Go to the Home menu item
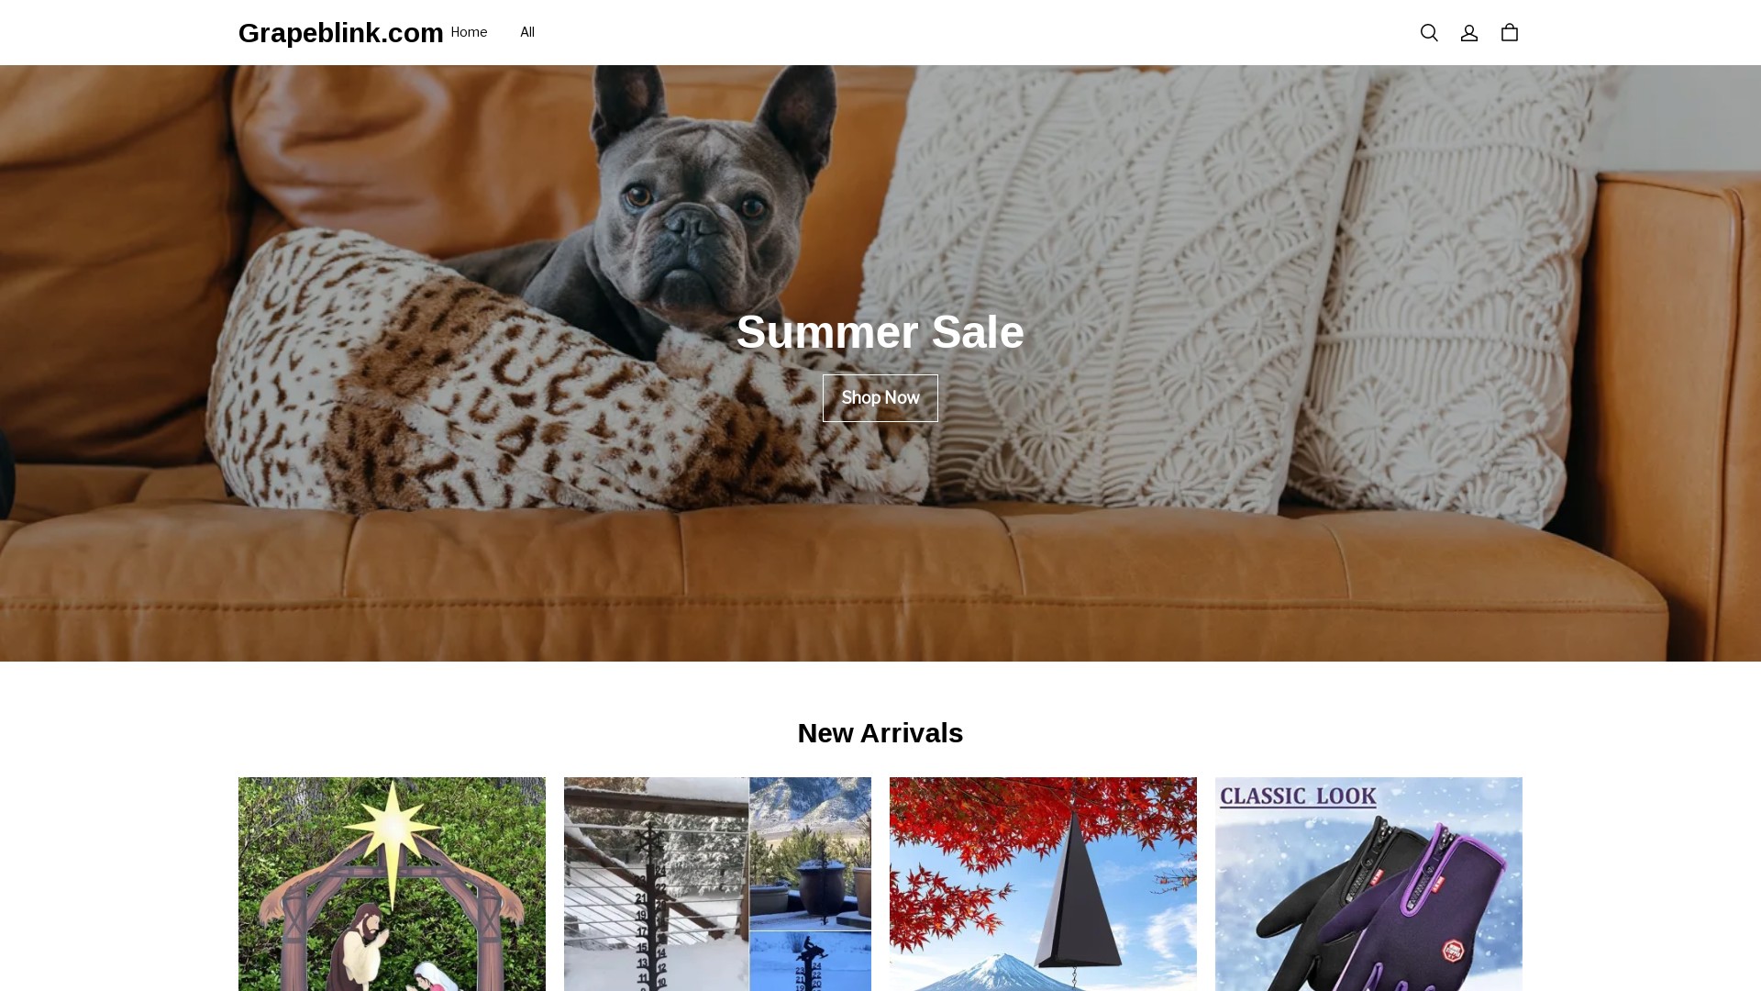Screen dimensions: 1761x991 [469, 32]
